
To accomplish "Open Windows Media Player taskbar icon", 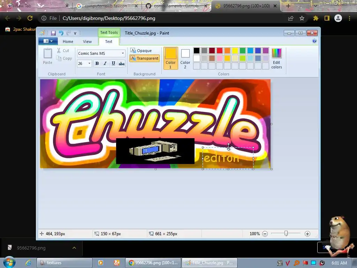I will coord(101,263).
